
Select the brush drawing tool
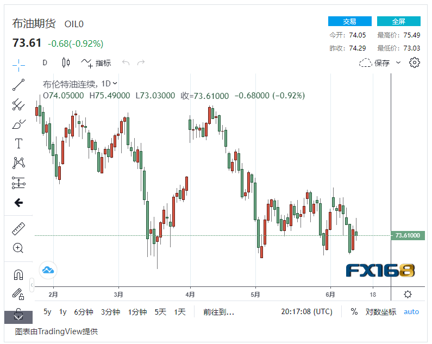pos(18,124)
